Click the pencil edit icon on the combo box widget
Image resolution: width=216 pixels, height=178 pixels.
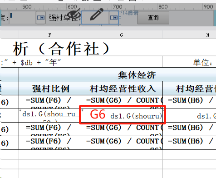click(x=97, y=15)
